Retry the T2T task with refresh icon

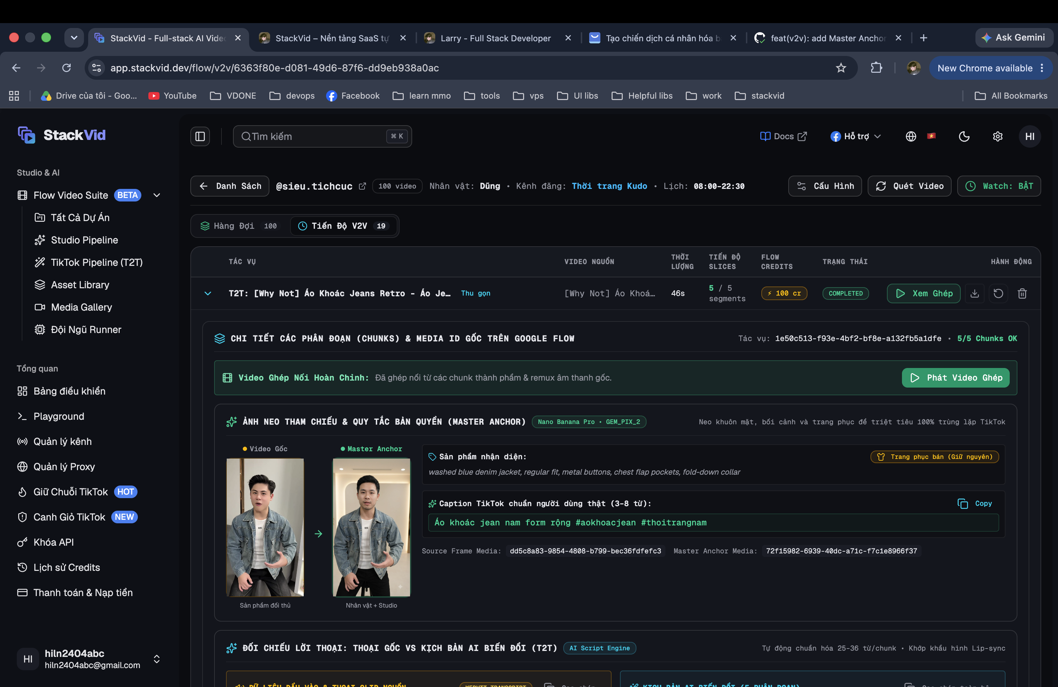click(998, 293)
